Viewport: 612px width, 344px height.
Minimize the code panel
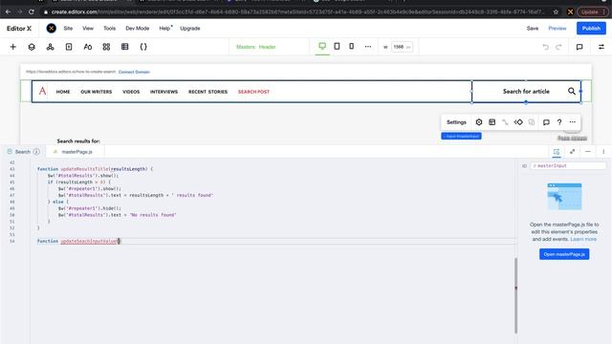[x=588, y=152]
